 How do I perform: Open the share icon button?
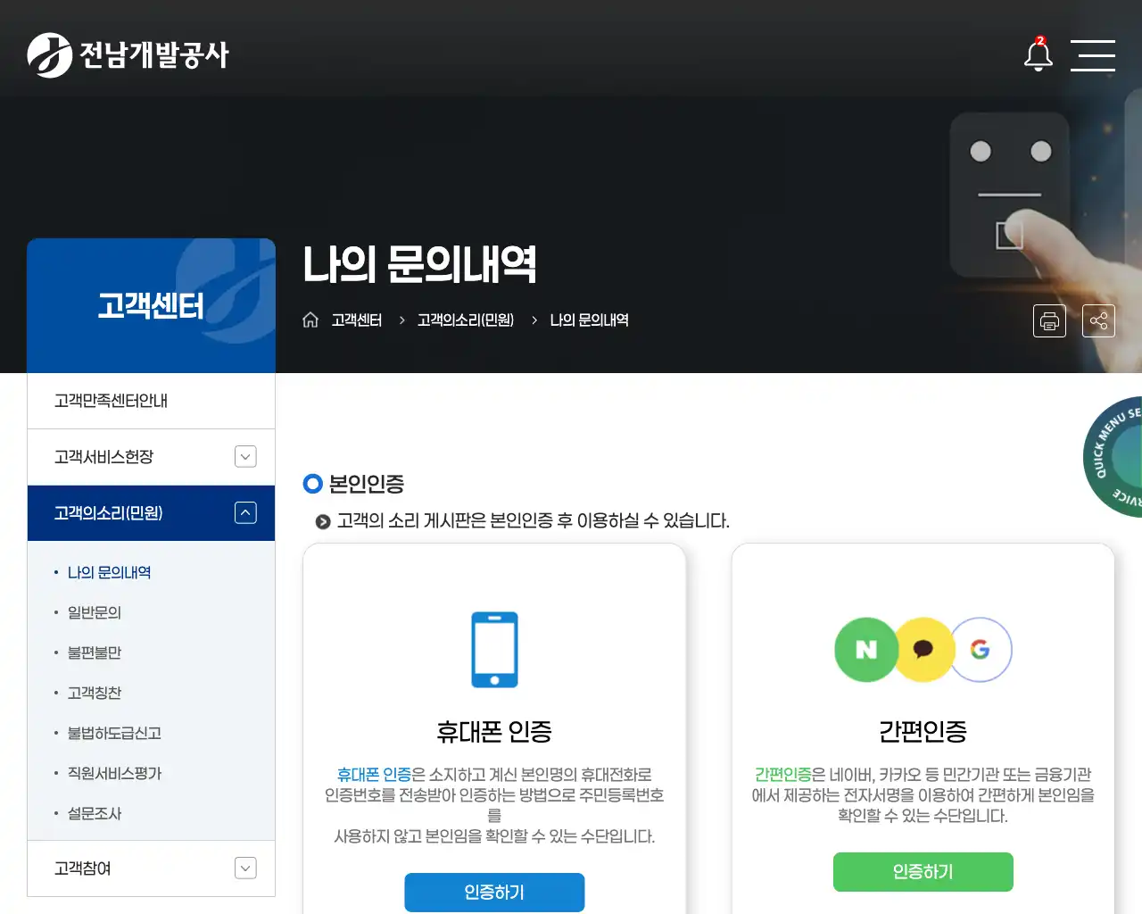point(1098,320)
